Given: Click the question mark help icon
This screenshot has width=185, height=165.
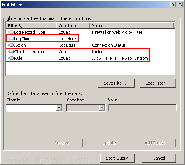Looking at the screenshot, I should click(x=173, y=5).
